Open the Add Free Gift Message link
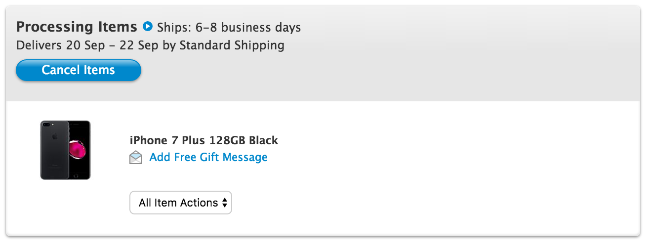Viewport: 649px width, 249px height. click(x=208, y=157)
